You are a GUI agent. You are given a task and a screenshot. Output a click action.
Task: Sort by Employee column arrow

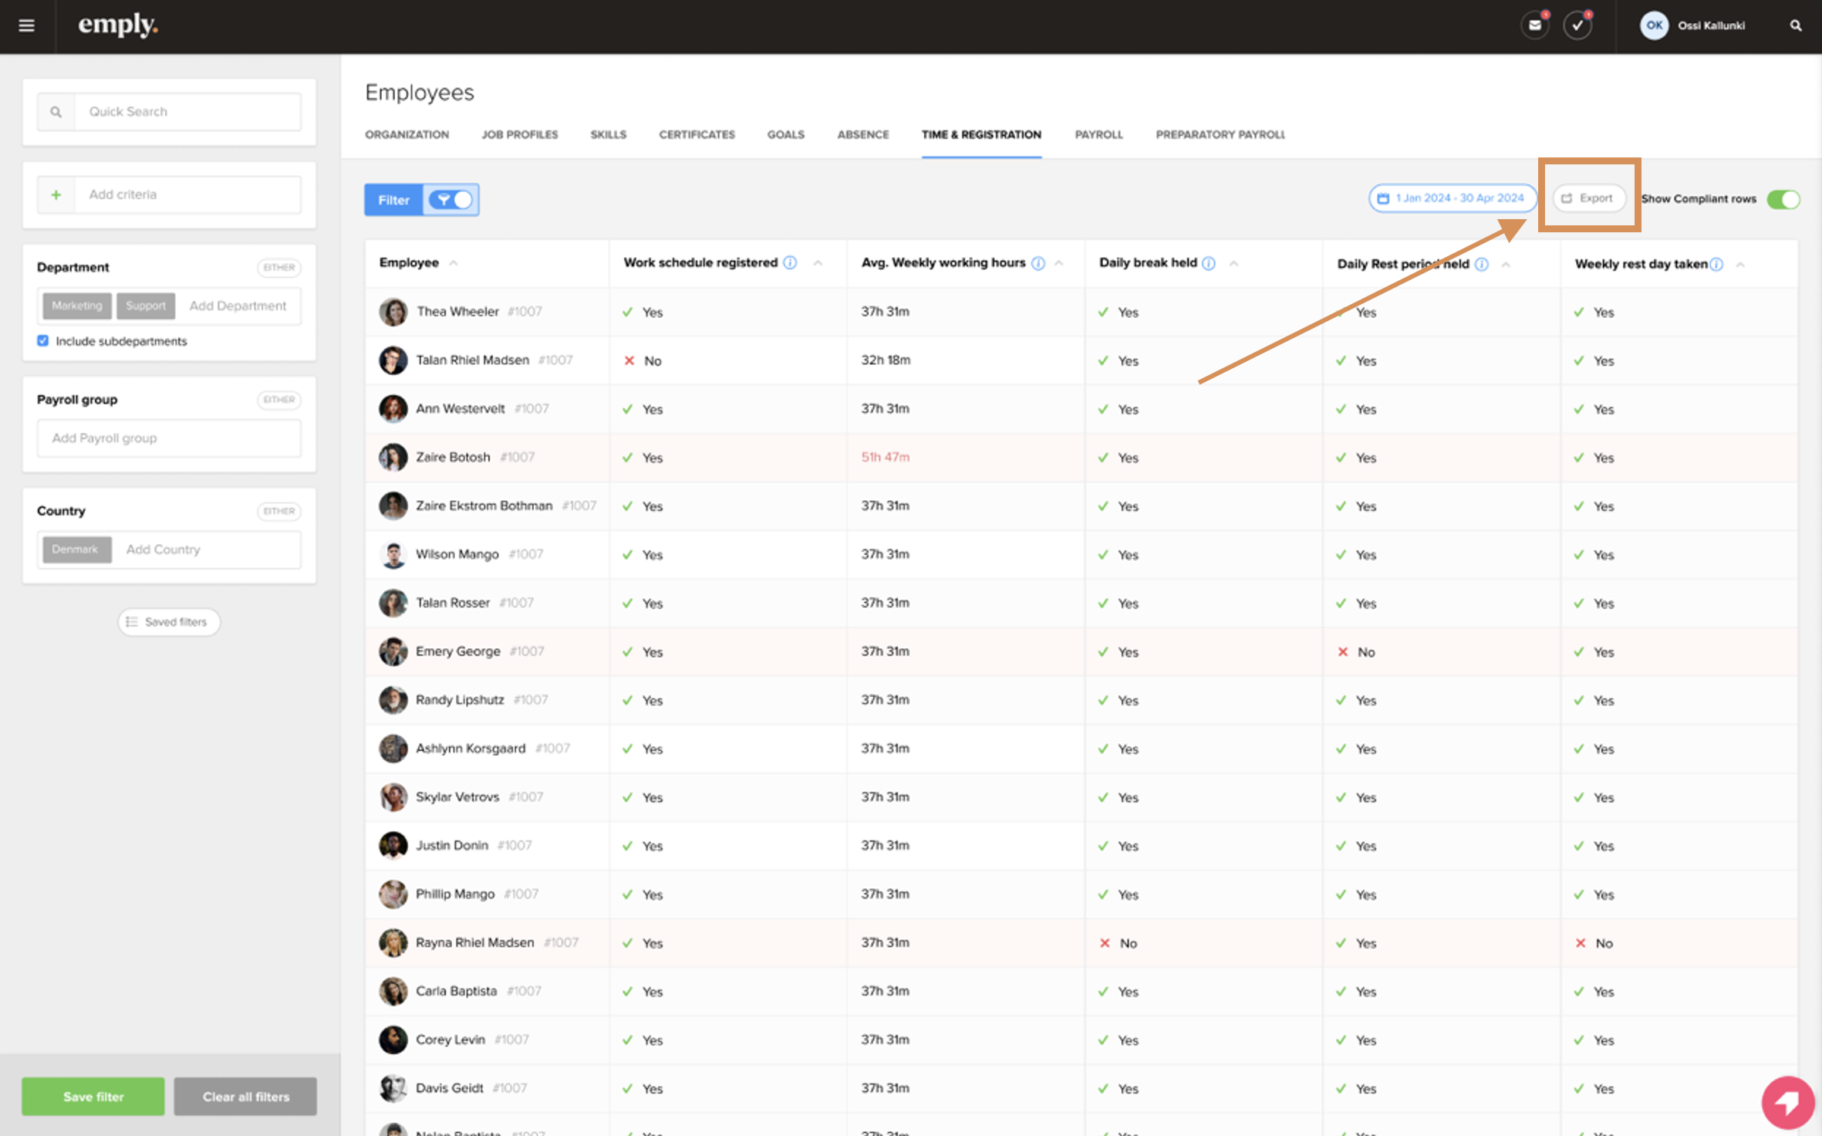(454, 263)
